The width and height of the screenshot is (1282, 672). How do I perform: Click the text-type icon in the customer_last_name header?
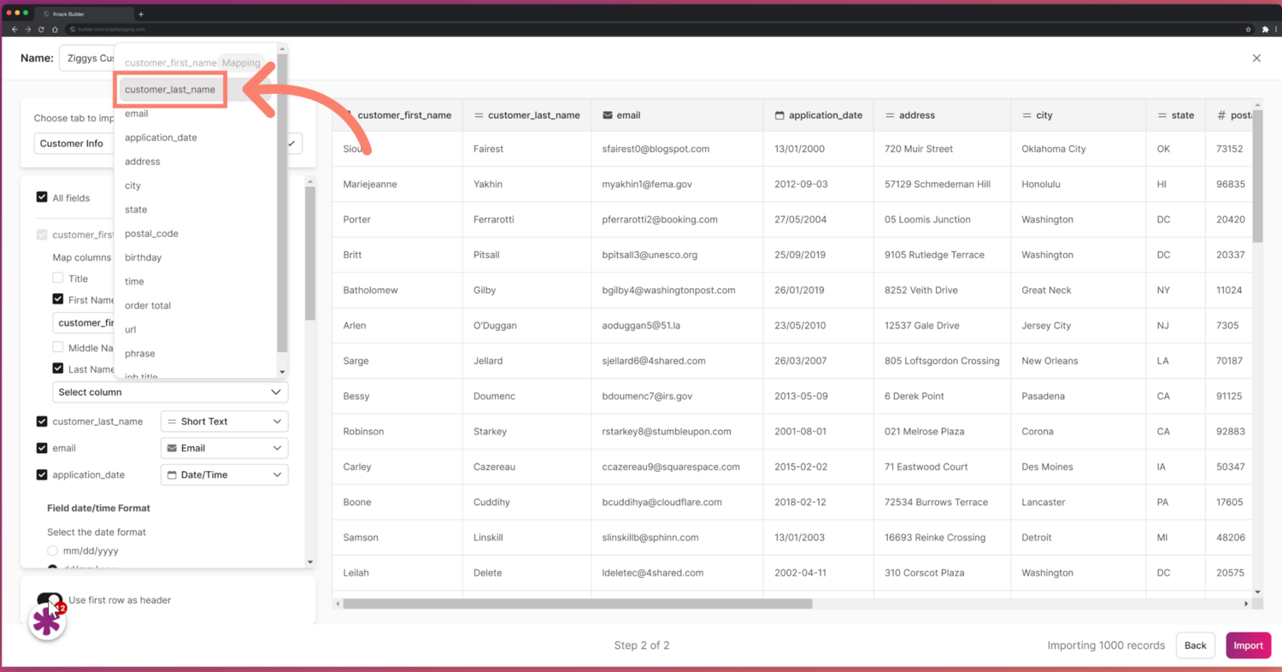tap(479, 115)
